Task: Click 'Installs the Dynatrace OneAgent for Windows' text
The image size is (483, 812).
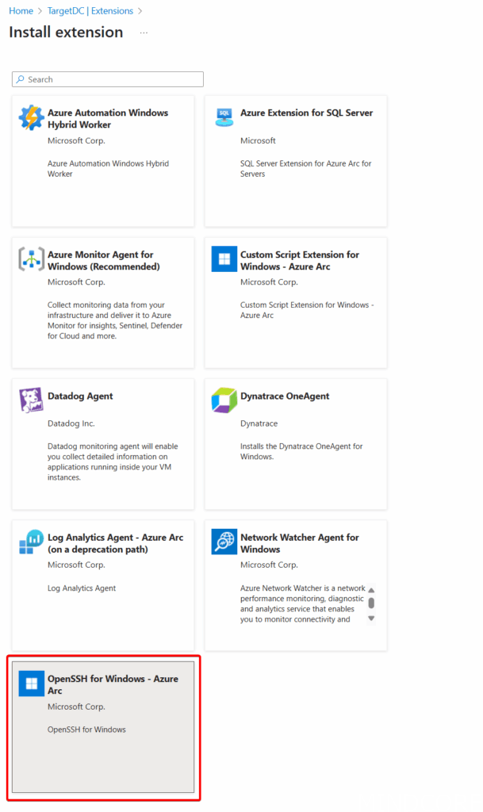Action: (x=301, y=451)
